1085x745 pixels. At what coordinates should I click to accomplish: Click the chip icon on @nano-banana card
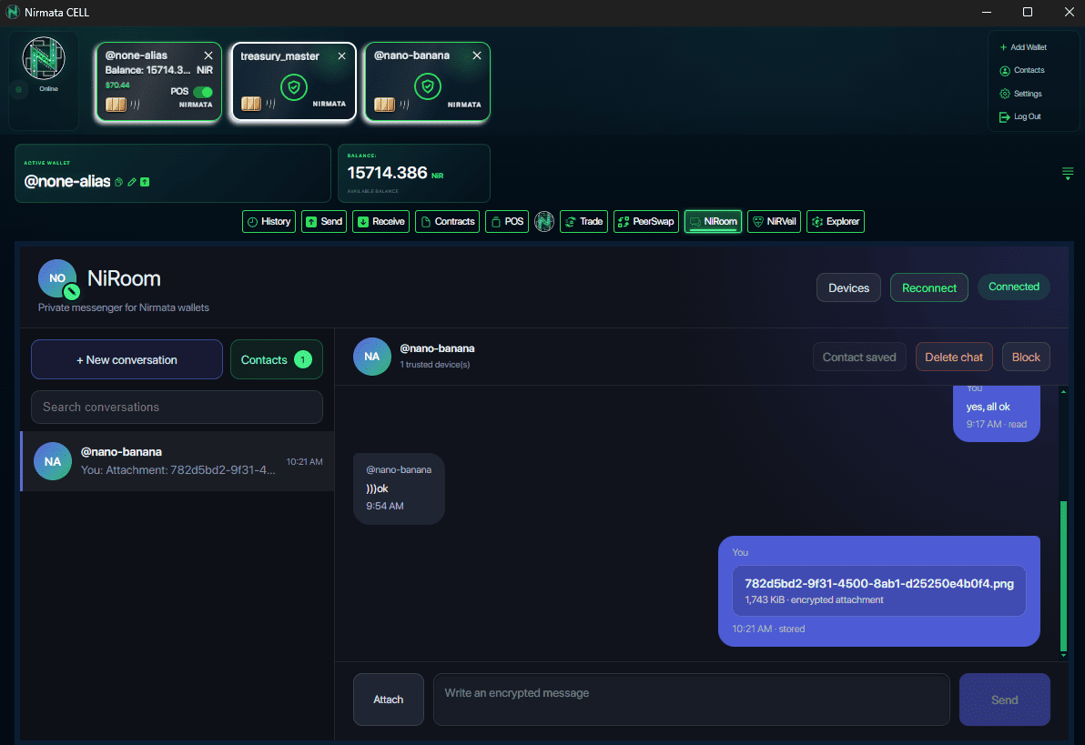(385, 105)
